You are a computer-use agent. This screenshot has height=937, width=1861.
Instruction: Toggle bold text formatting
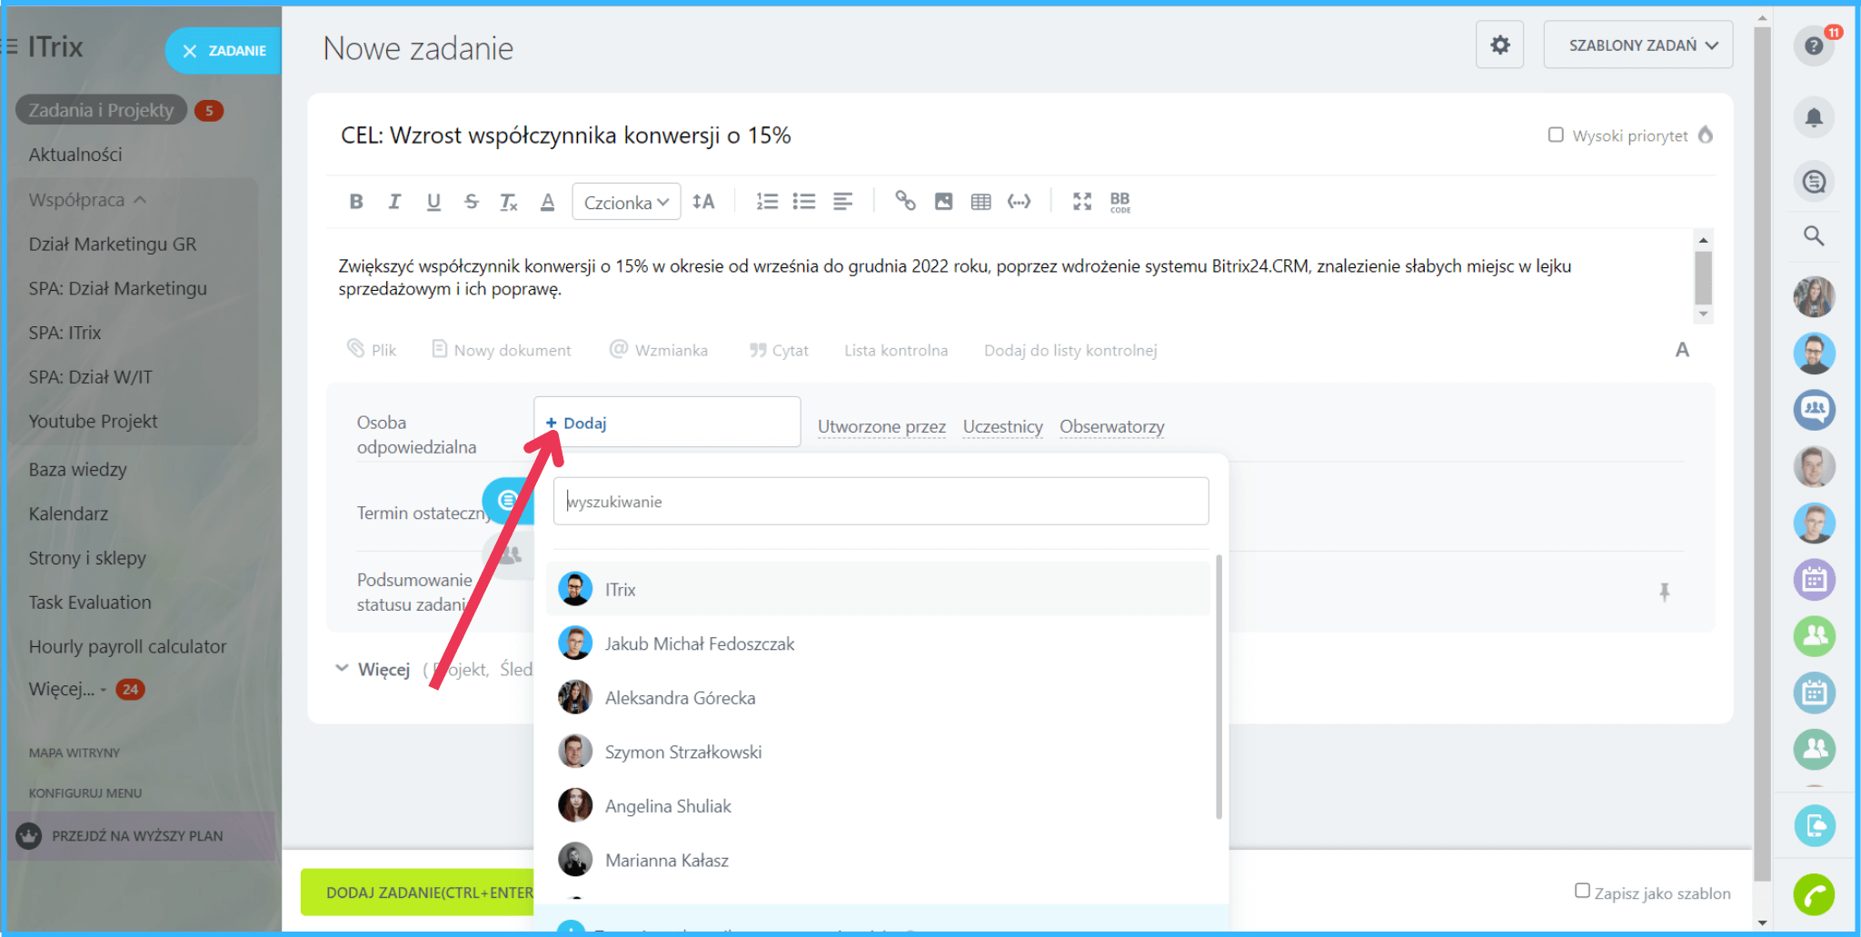[356, 202]
